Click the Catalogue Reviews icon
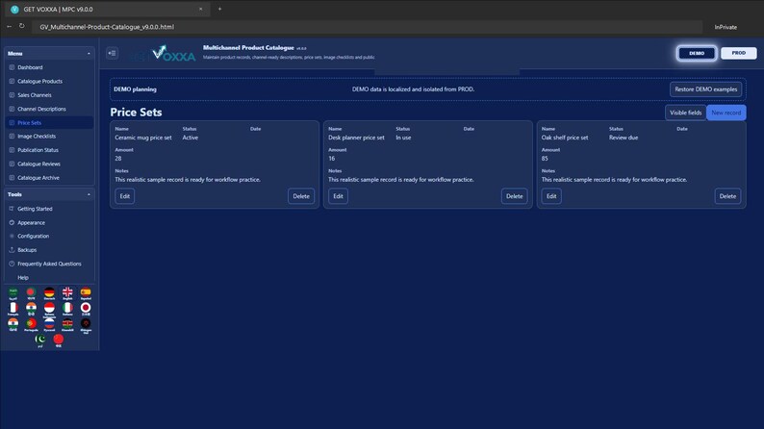 tap(12, 164)
